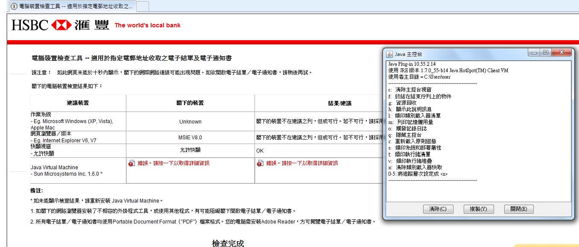This screenshot has width=579, height=247.
Task: Click the HSBC wordmark text
Action: click(x=30, y=25)
